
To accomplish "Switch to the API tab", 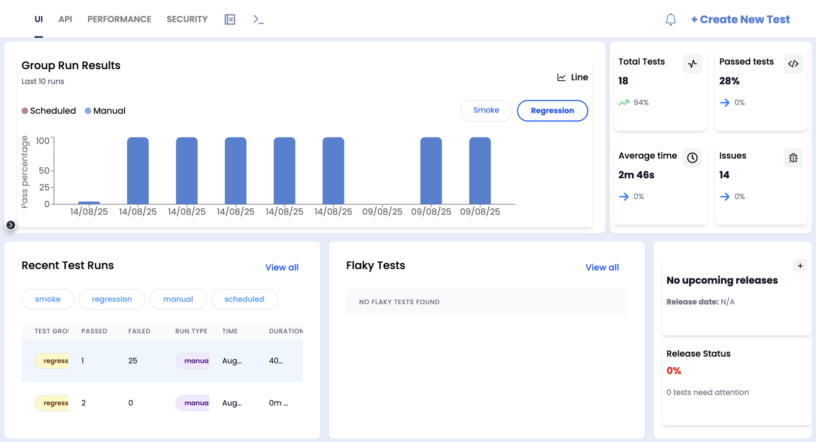I will (65, 19).
